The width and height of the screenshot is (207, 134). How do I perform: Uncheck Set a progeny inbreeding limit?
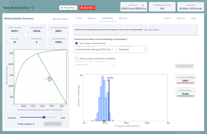77,43
